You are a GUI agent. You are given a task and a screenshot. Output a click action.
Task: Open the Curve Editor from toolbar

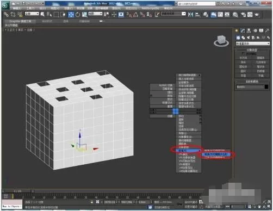220,15
